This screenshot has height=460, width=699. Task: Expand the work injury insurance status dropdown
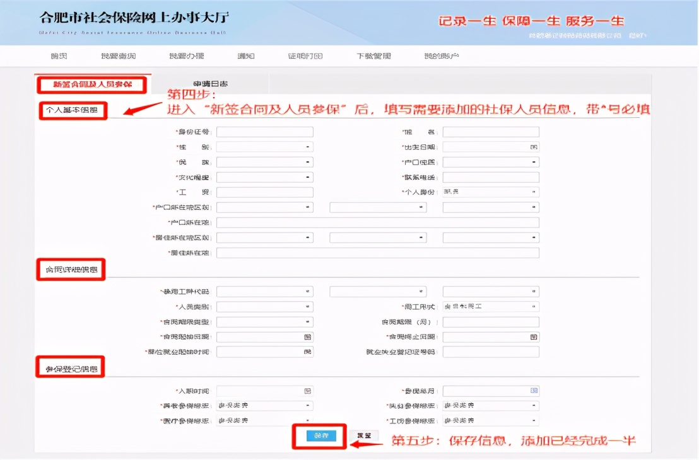pyautogui.click(x=491, y=420)
